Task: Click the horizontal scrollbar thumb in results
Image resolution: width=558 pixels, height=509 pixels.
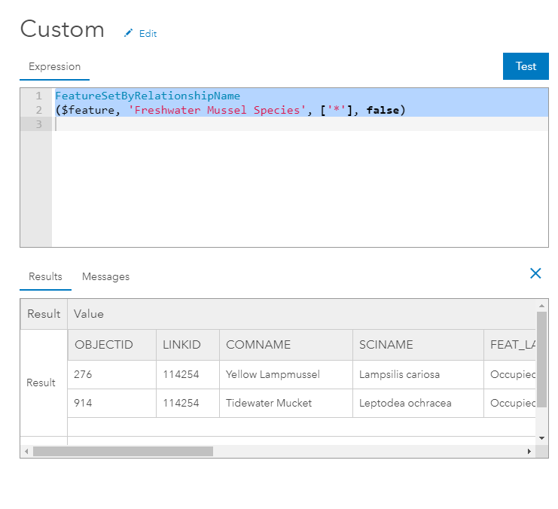Action: click(123, 451)
